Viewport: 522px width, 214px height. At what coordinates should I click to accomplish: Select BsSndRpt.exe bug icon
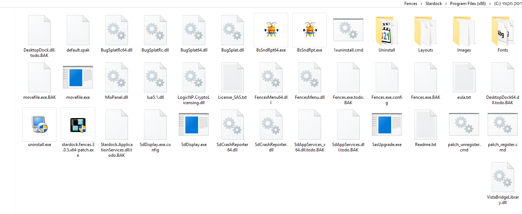[x=310, y=30]
